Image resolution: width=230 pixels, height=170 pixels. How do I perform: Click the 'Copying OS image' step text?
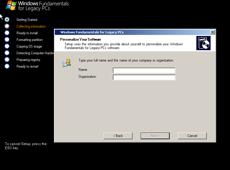point(29,46)
